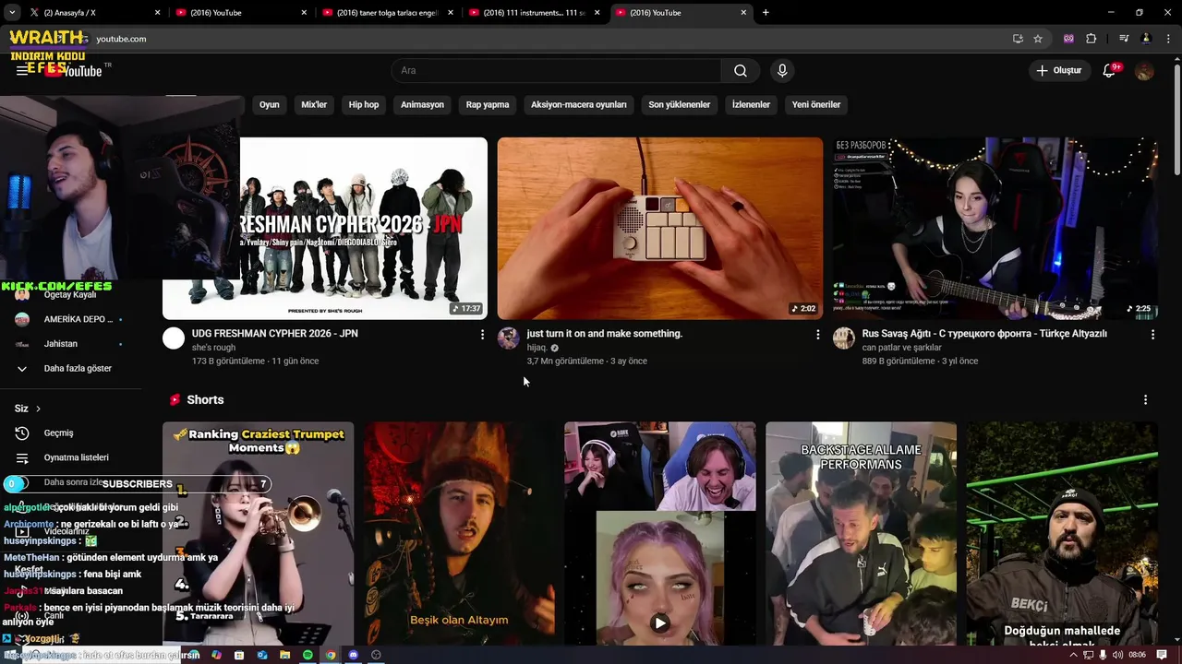Open volume control in system tray
The height and width of the screenshot is (664, 1182).
(1117, 655)
